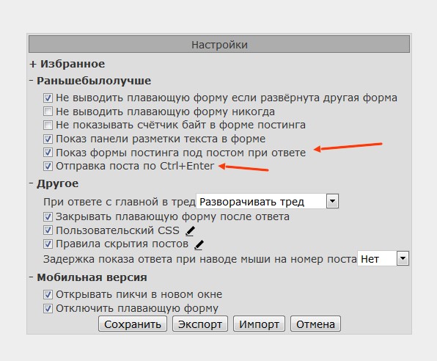
Task: Cancel settings with Отмена button
Action: [x=315, y=324]
